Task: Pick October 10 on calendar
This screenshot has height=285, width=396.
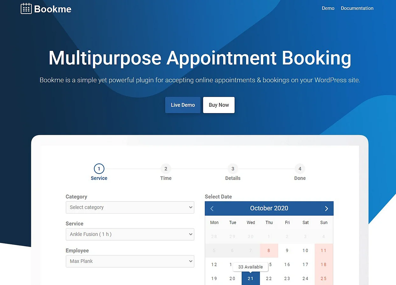Action: pyautogui.click(x=305, y=251)
